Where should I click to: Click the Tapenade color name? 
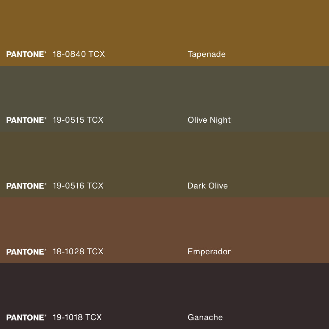click(x=207, y=55)
